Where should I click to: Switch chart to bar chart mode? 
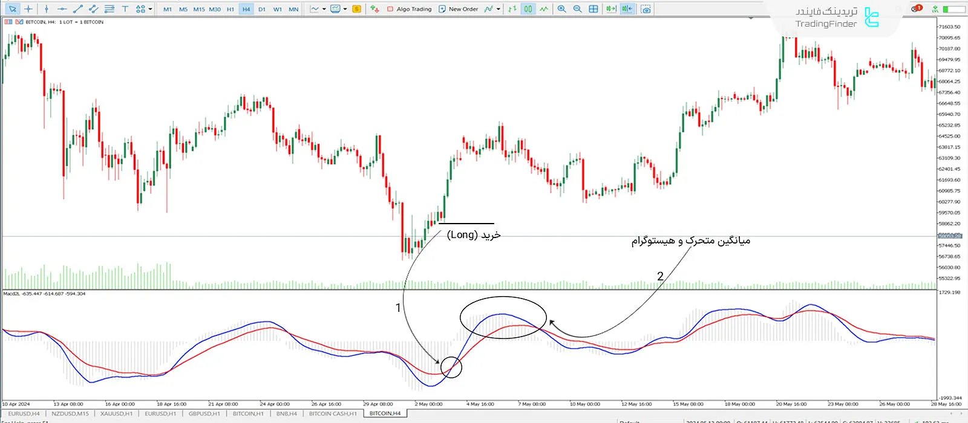[x=513, y=9]
